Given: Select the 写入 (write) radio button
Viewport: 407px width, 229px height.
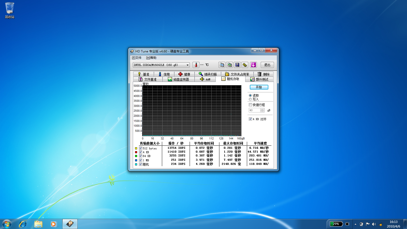Looking at the screenshot, I should [250, 99].
